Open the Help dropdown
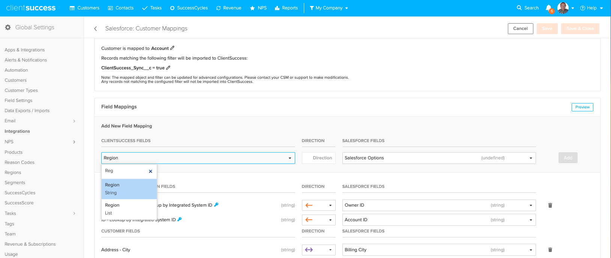Viewport: 611px width, 258px height. tap(591, 8)
